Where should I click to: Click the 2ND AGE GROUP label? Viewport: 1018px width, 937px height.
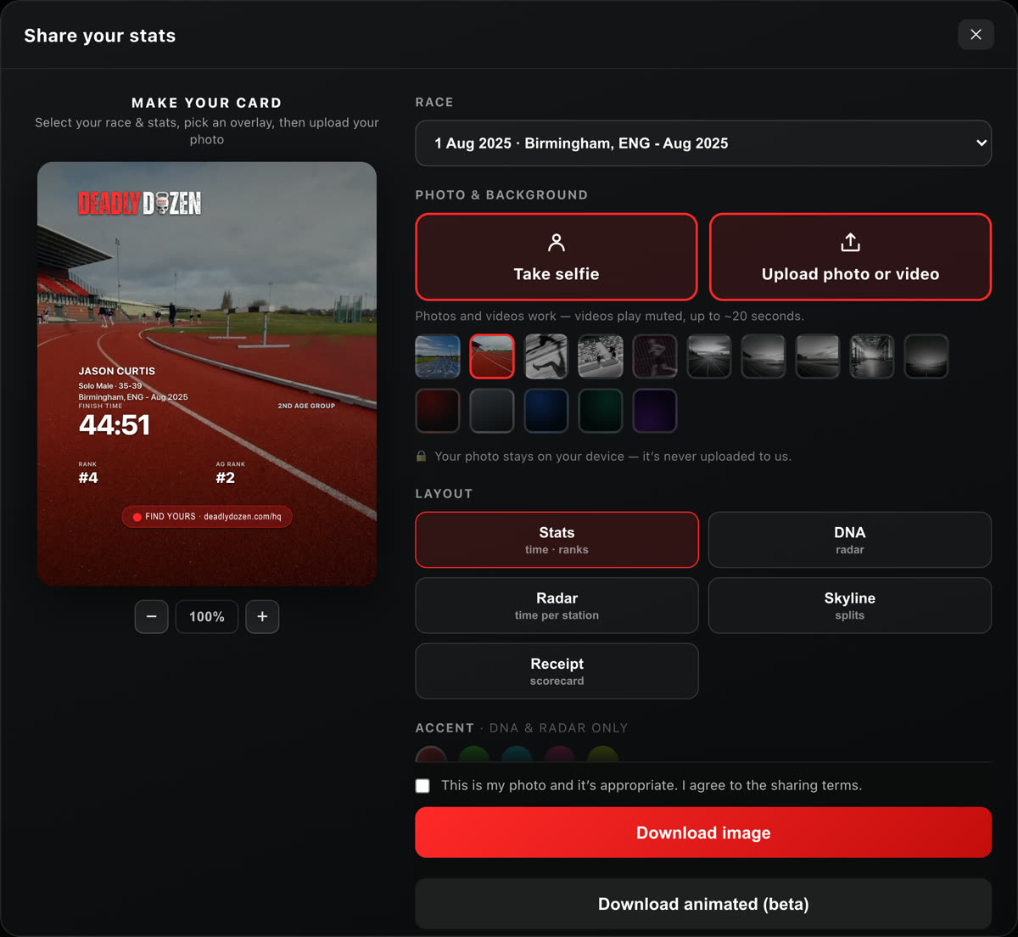306,406
